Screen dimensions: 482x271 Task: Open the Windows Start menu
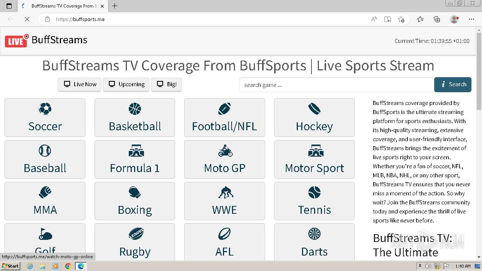pyautogui.click(x=11, y=266)
